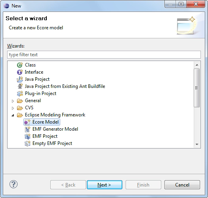
Task: Click the wizard list scrollbar thumb
Action: [197, 88]
